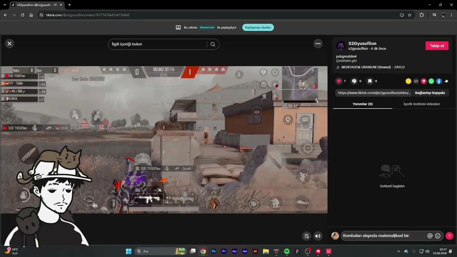Launch Illustrator from the taskbar
Image resolution: width=457 pixels, height=257 pixels.
(x=255, y=251)
